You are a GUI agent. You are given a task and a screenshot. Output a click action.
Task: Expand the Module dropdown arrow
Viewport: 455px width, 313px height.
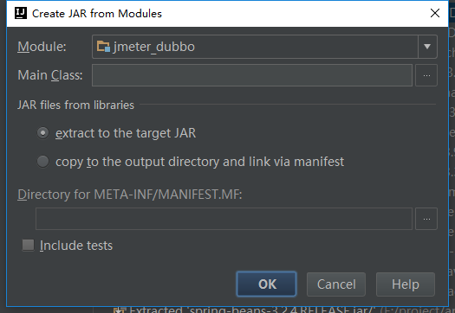pos(427,47)
